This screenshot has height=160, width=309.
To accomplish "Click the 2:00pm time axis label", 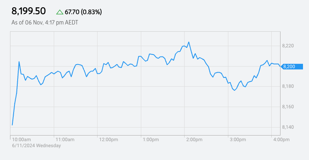I will (x=194, y=140).
